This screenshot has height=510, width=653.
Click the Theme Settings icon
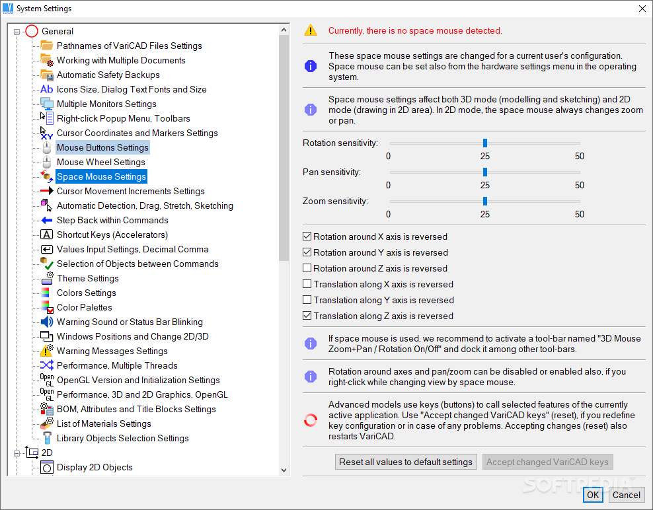(47, 278)
